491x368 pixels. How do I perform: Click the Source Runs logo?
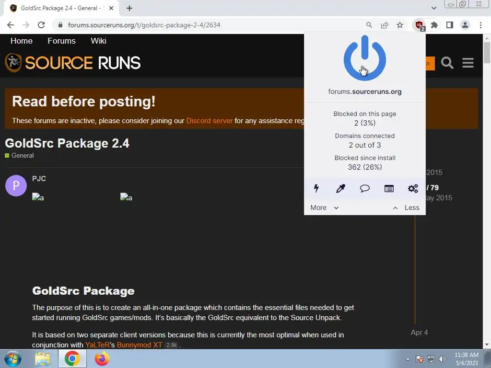point(73,63)
